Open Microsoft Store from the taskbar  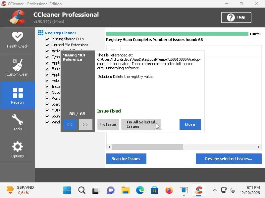point(154,190)
